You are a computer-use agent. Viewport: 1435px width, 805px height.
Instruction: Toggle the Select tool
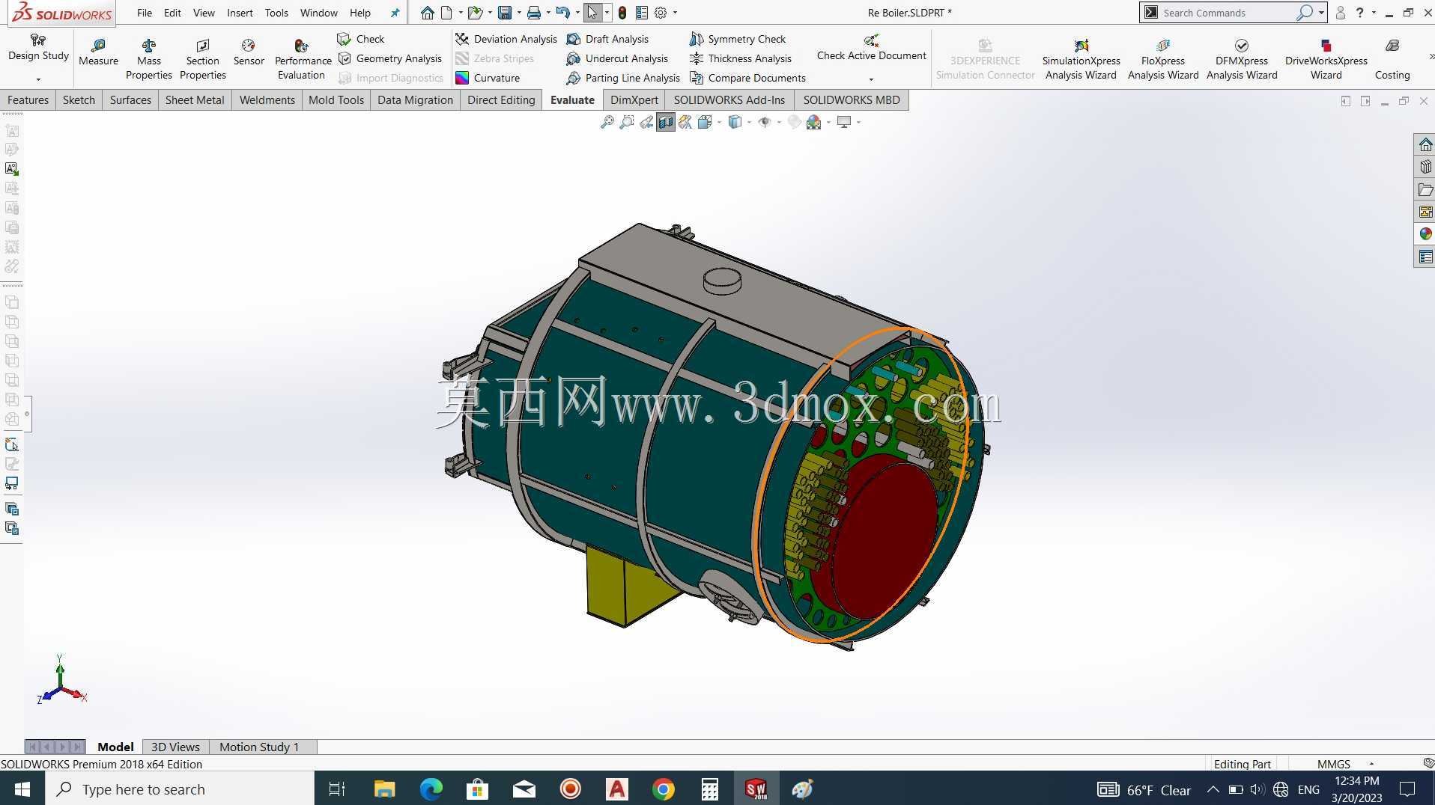(592, 13)
